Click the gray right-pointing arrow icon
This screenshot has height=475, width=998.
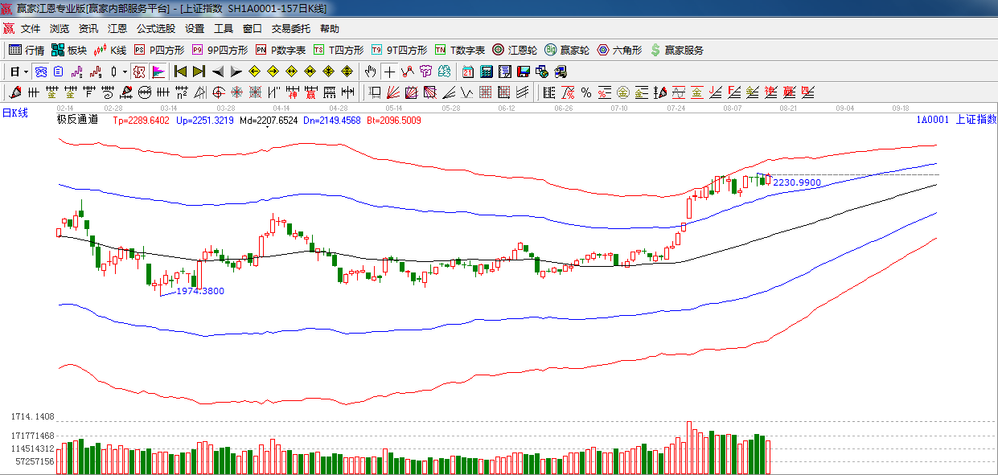click(x=236, y=72)
